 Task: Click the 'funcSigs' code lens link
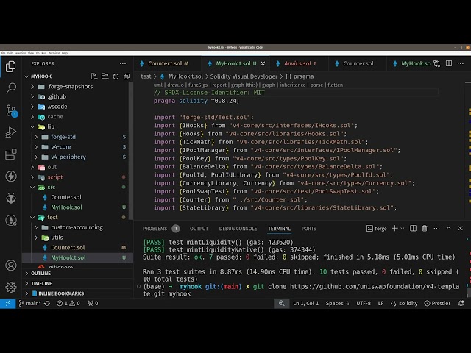198,85
